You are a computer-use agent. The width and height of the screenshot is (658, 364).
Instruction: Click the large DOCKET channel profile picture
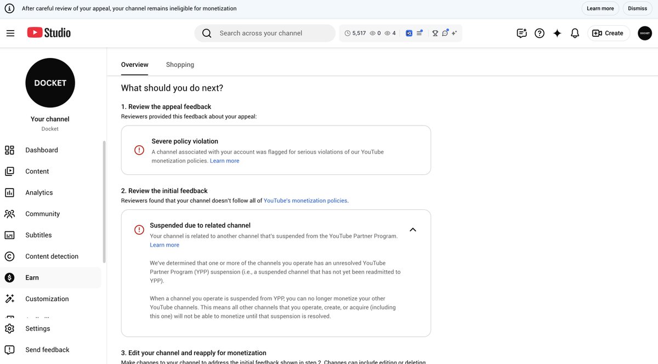[50, 83]
